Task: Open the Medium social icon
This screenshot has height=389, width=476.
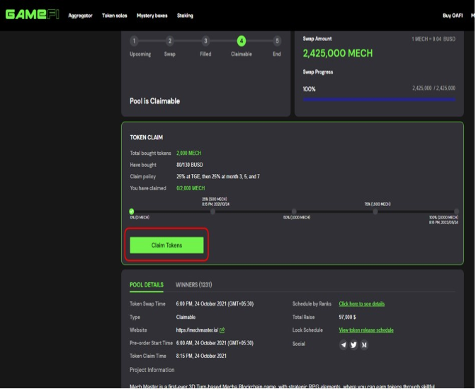Action: pyautogui.click(x=364, y=345)
